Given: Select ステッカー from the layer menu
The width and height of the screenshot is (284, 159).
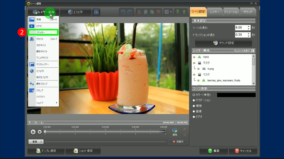Looking at the screenshot, I should pos(43,32).
